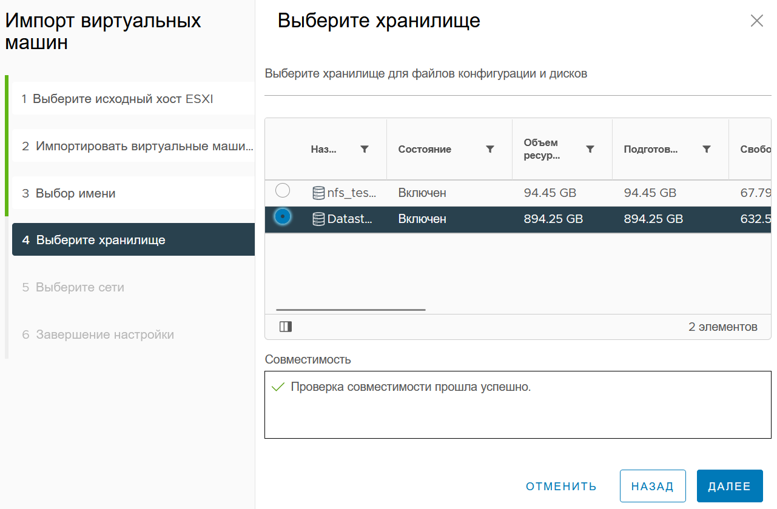
Task: Click Включен status in Datast row
Action: (x=422, y=219)
